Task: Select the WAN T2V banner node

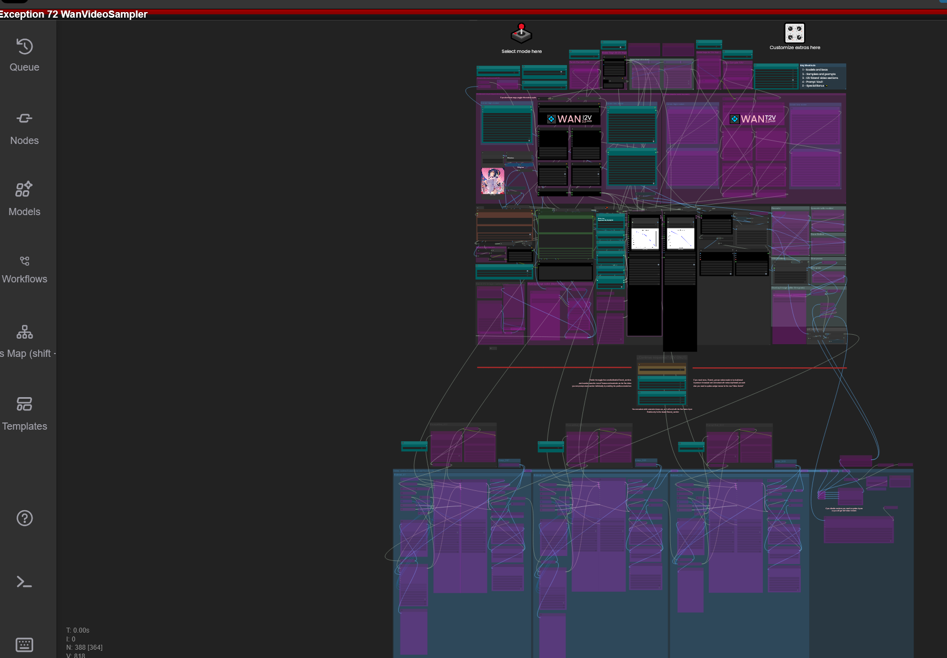Action: [x=753, y=119]
